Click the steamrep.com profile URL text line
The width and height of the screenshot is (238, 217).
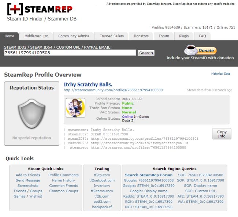click(128, 147)
